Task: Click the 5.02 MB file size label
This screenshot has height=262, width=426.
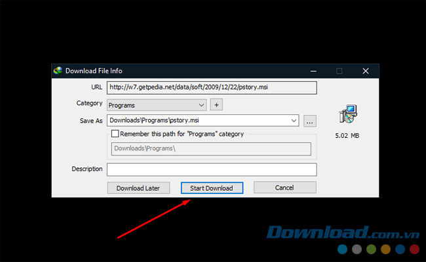Action: (x=346, y=136)
